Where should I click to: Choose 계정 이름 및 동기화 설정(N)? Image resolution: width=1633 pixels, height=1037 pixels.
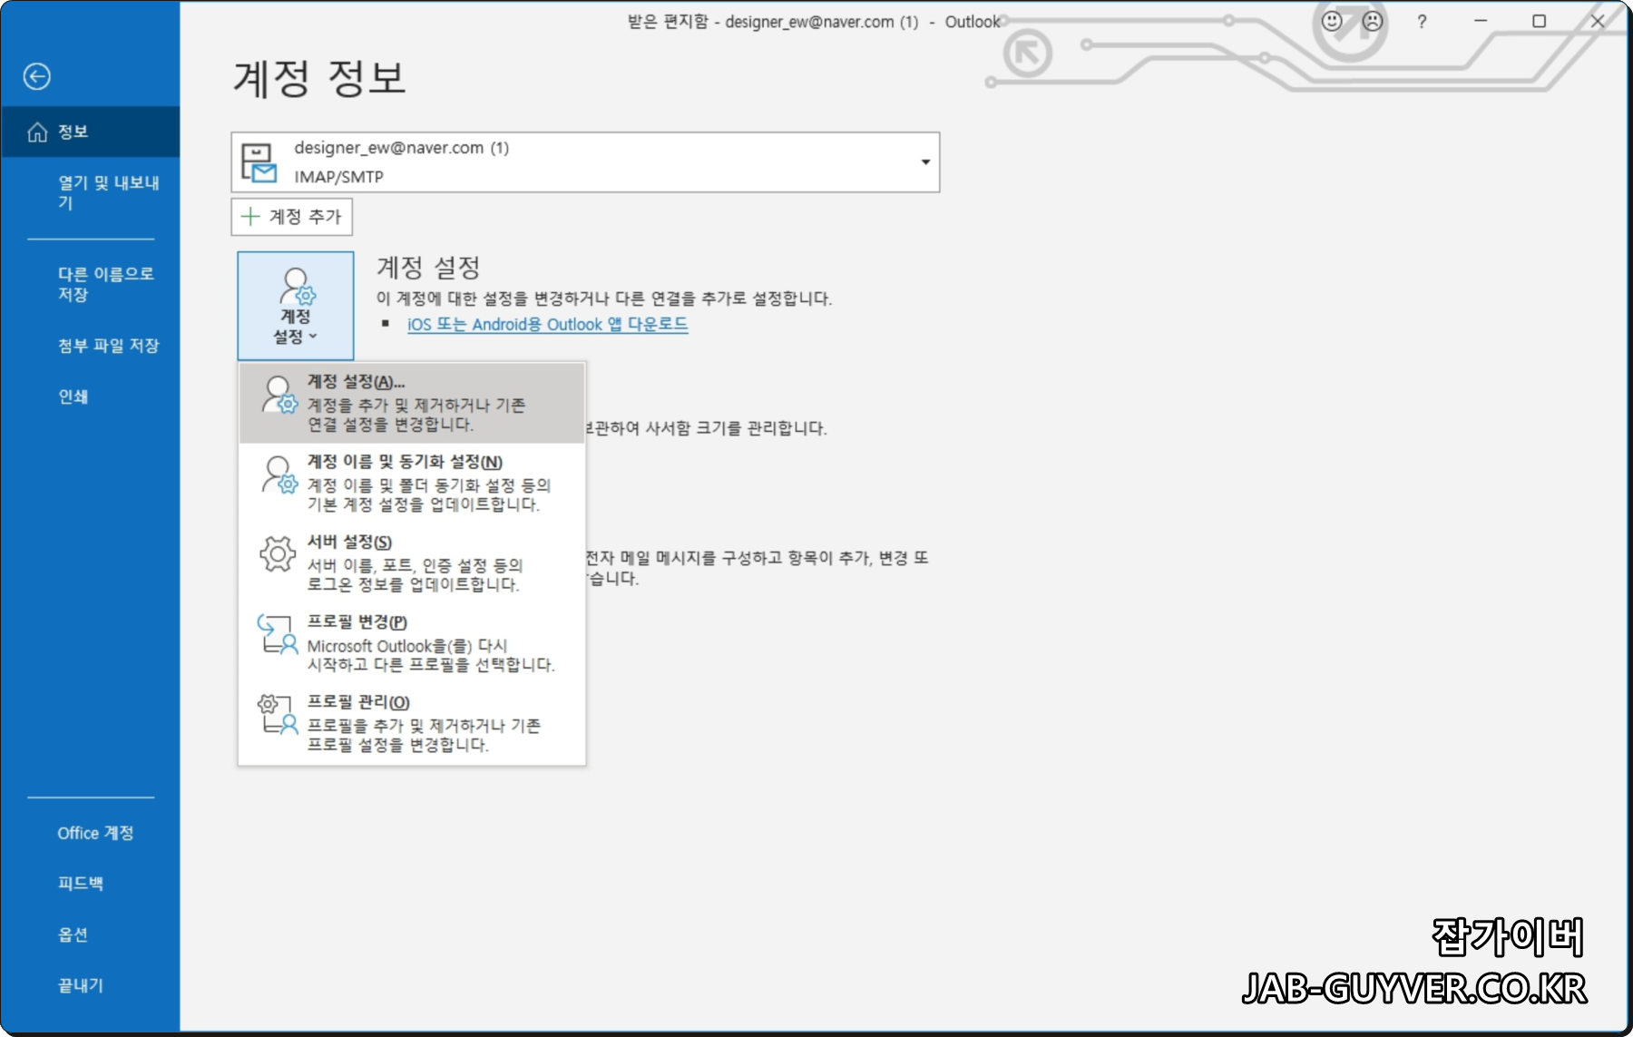tap(413, 483)
